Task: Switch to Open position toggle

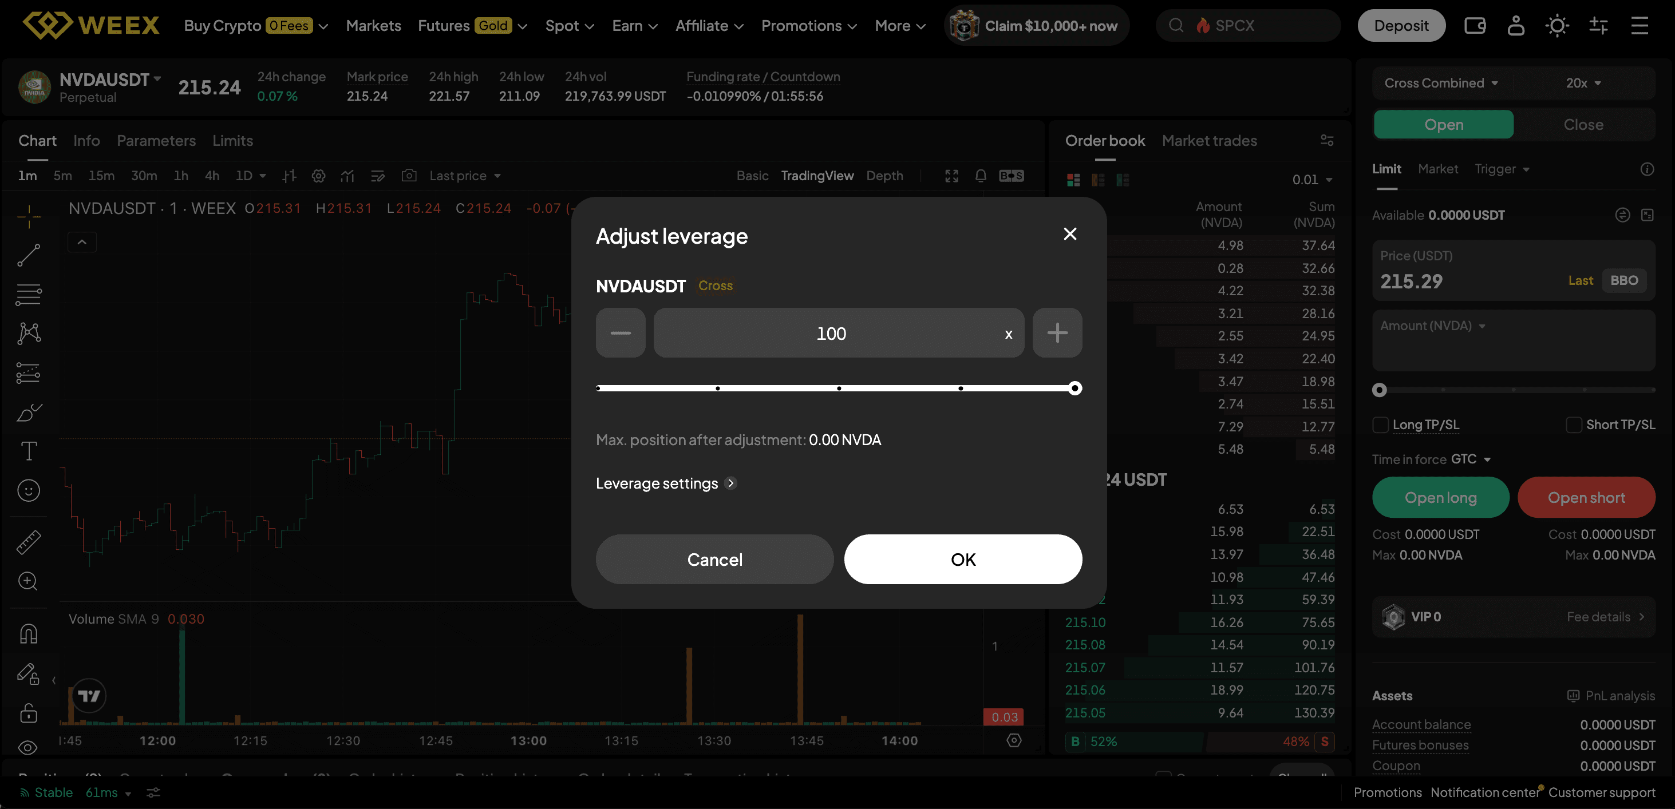Action: tap(1444, 124)
